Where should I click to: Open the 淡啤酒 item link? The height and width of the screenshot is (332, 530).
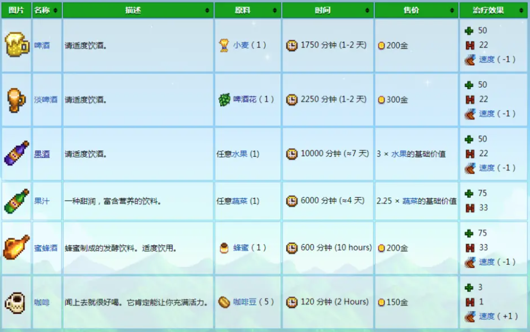[x=46, y=100]
